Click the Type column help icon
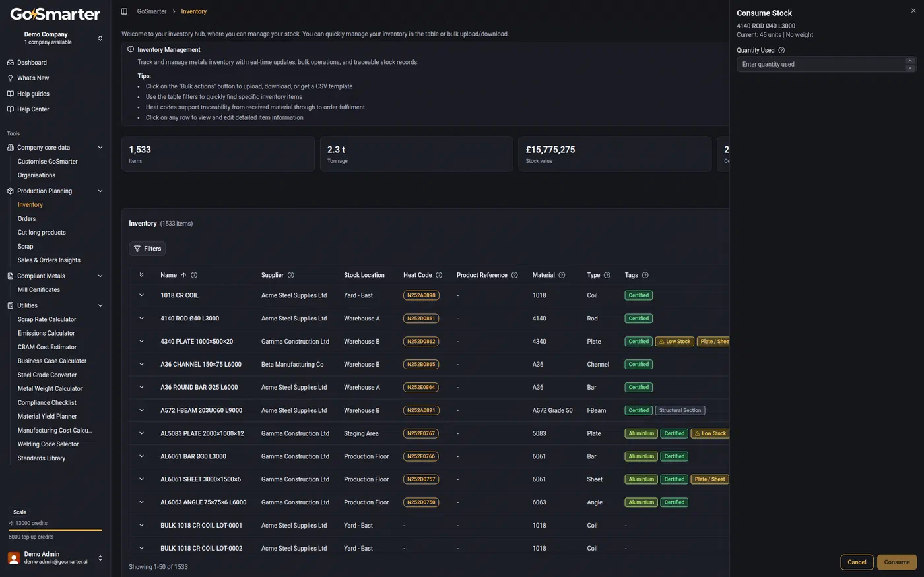 [x=607, y=275]
